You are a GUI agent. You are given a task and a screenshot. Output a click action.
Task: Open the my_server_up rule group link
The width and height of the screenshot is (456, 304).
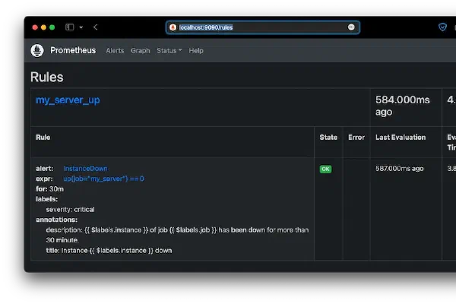pos(68,100)
